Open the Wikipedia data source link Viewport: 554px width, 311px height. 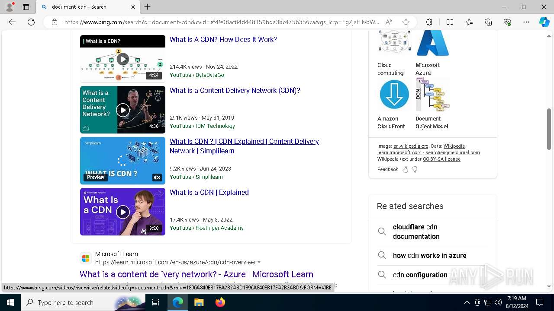point(454,146)
